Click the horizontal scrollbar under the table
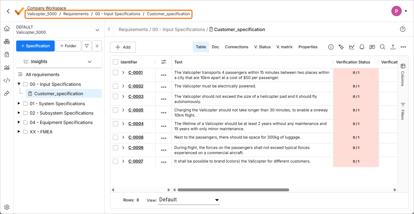 pos(233,190)
